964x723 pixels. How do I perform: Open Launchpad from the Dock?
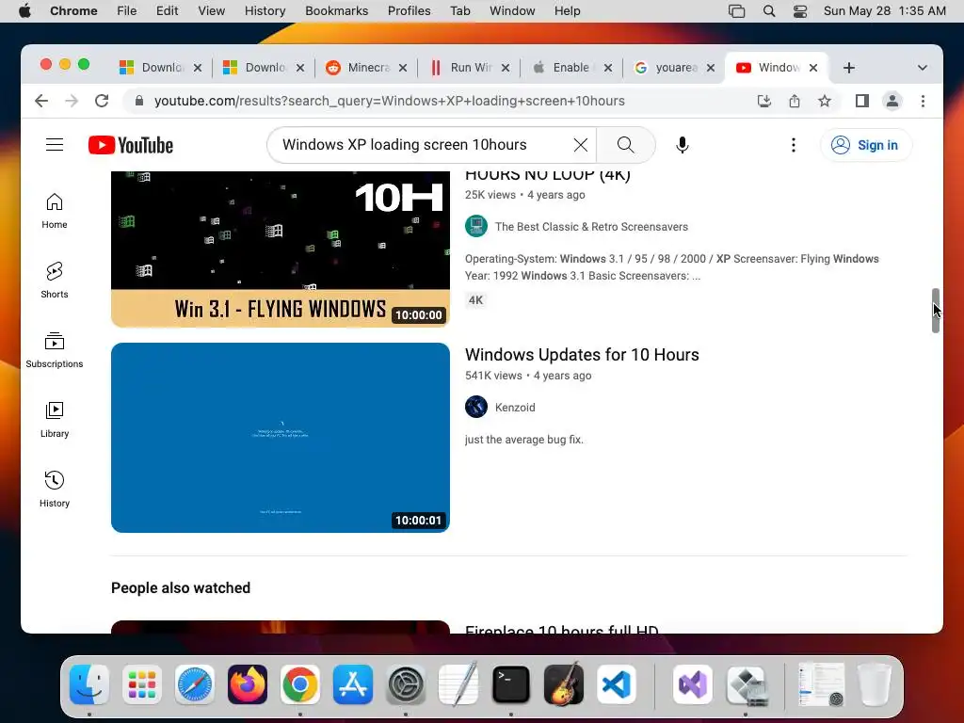(142, 684)
